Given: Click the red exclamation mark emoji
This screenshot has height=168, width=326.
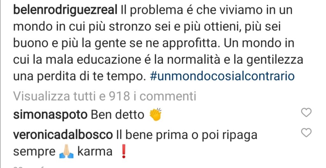Looking at the screenshot, I should [x=124, y=152].
